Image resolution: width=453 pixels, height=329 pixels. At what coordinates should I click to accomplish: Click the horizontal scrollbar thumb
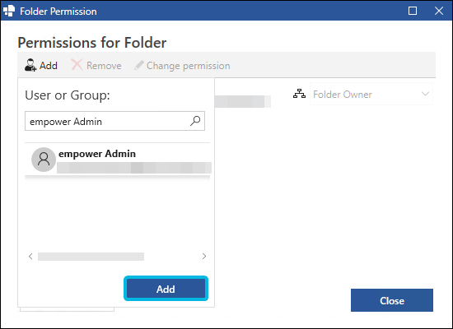(91, 257)
